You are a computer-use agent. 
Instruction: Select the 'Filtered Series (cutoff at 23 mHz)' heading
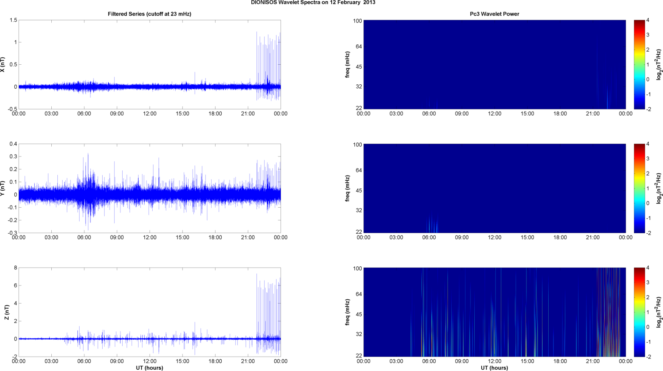[x=150, y=14]
